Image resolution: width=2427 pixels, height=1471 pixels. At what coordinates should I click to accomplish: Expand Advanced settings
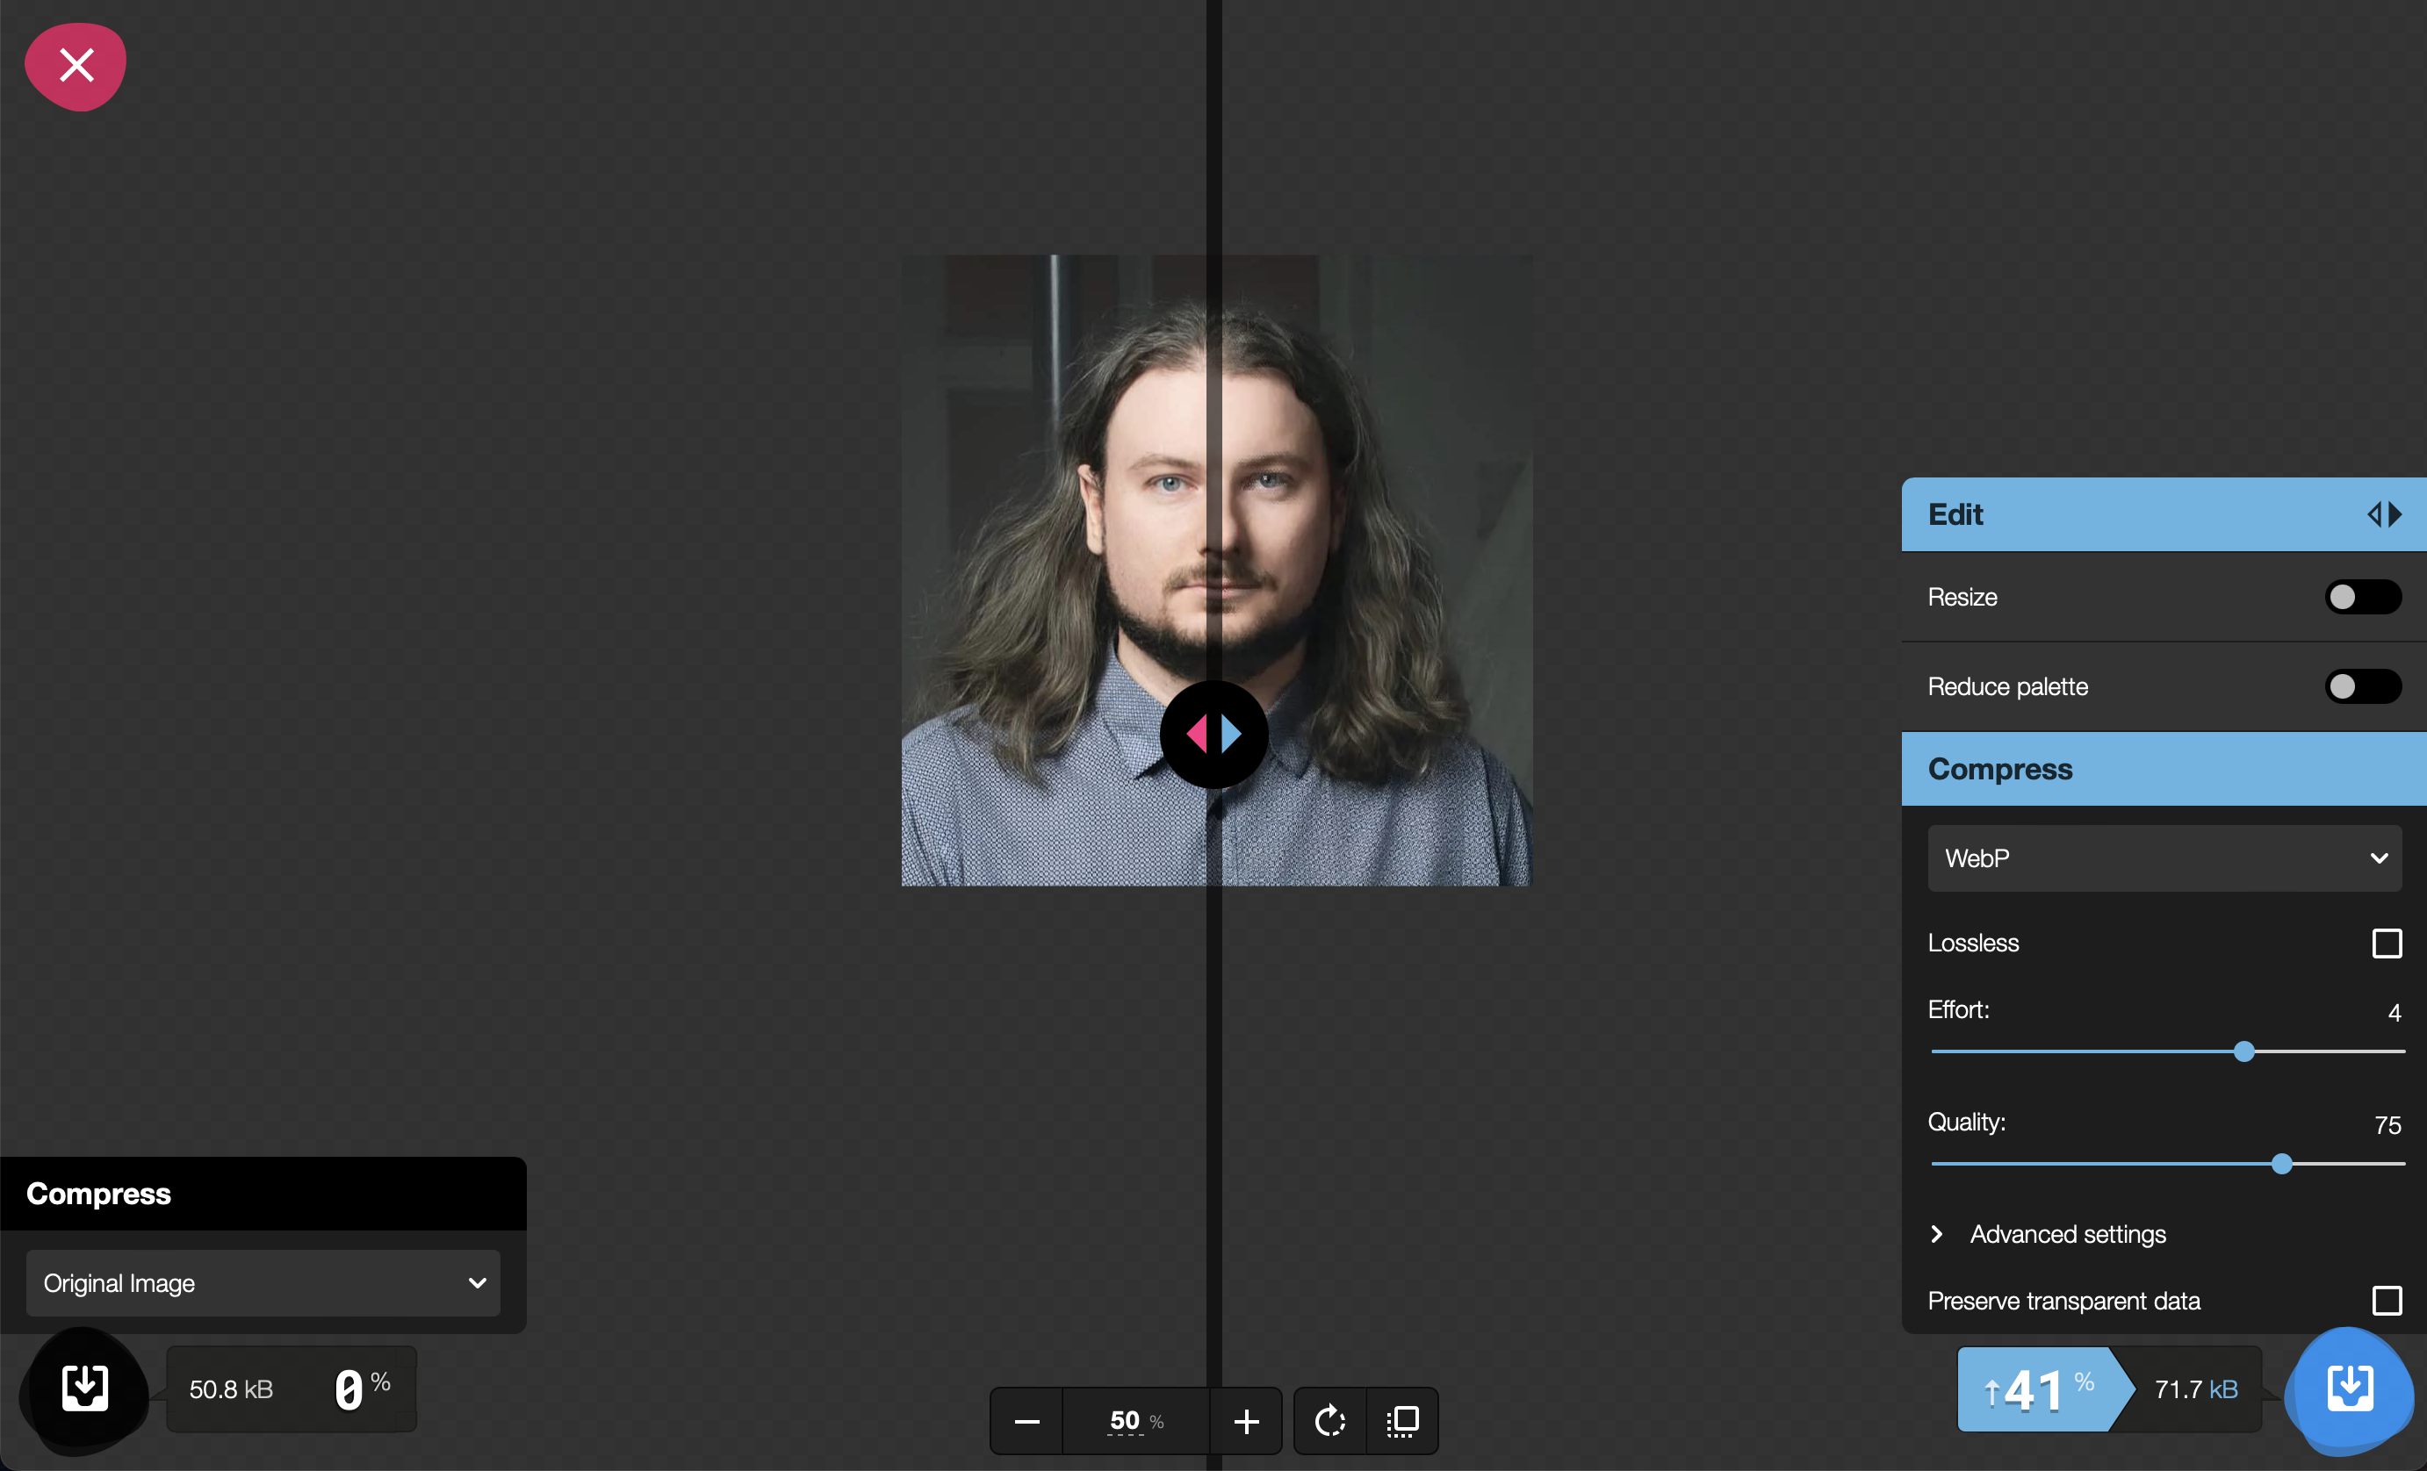pyautogui.click(x=2066, y=1234)
